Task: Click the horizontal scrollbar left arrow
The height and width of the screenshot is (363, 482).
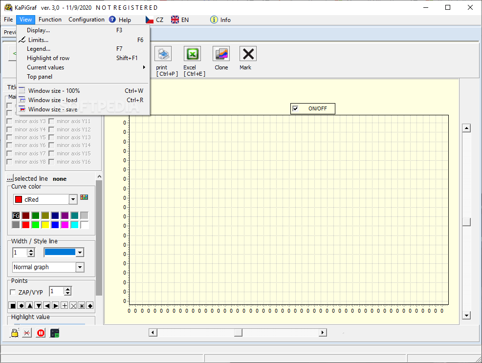Action: point(153,333)
